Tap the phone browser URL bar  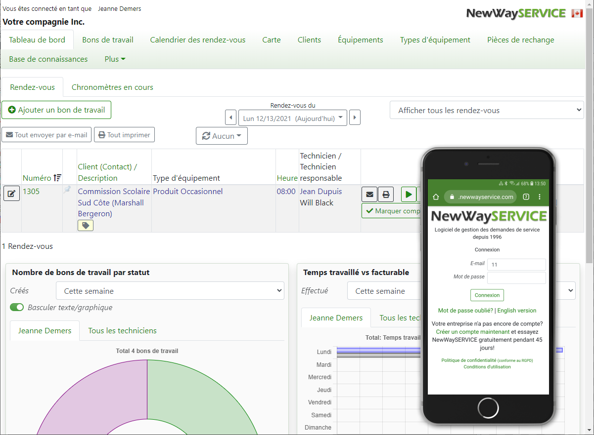tap(480, 197)
